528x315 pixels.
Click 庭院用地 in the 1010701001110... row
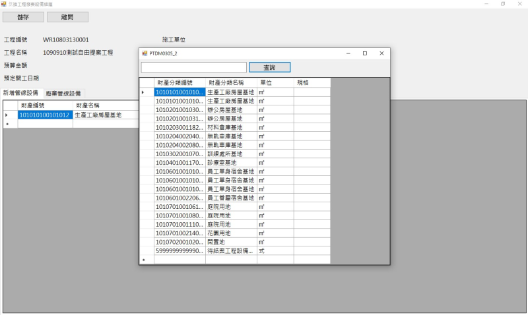(x=231, y=224)
